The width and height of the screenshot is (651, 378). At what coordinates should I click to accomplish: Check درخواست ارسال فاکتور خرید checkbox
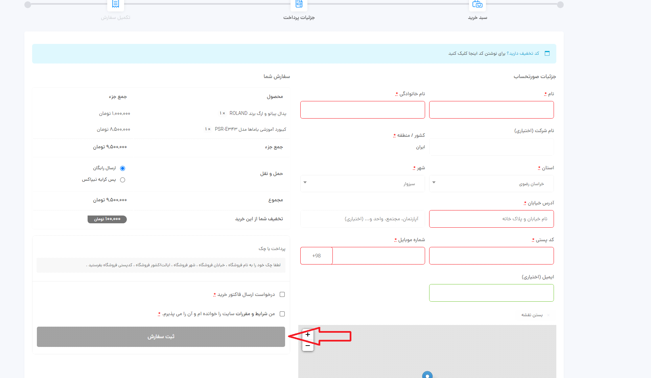click(x=282, y=295)
